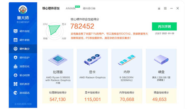This screenshot has height=109, width=189.
Task: Click the download arrow icon in title bar
Action: 159,8
